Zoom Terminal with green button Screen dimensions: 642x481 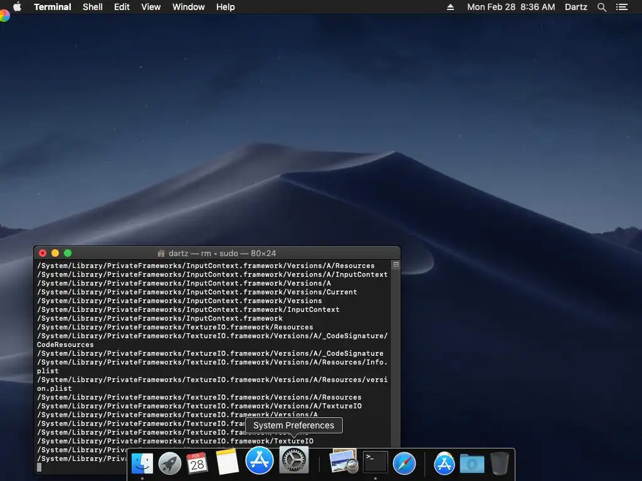(68, 253)
